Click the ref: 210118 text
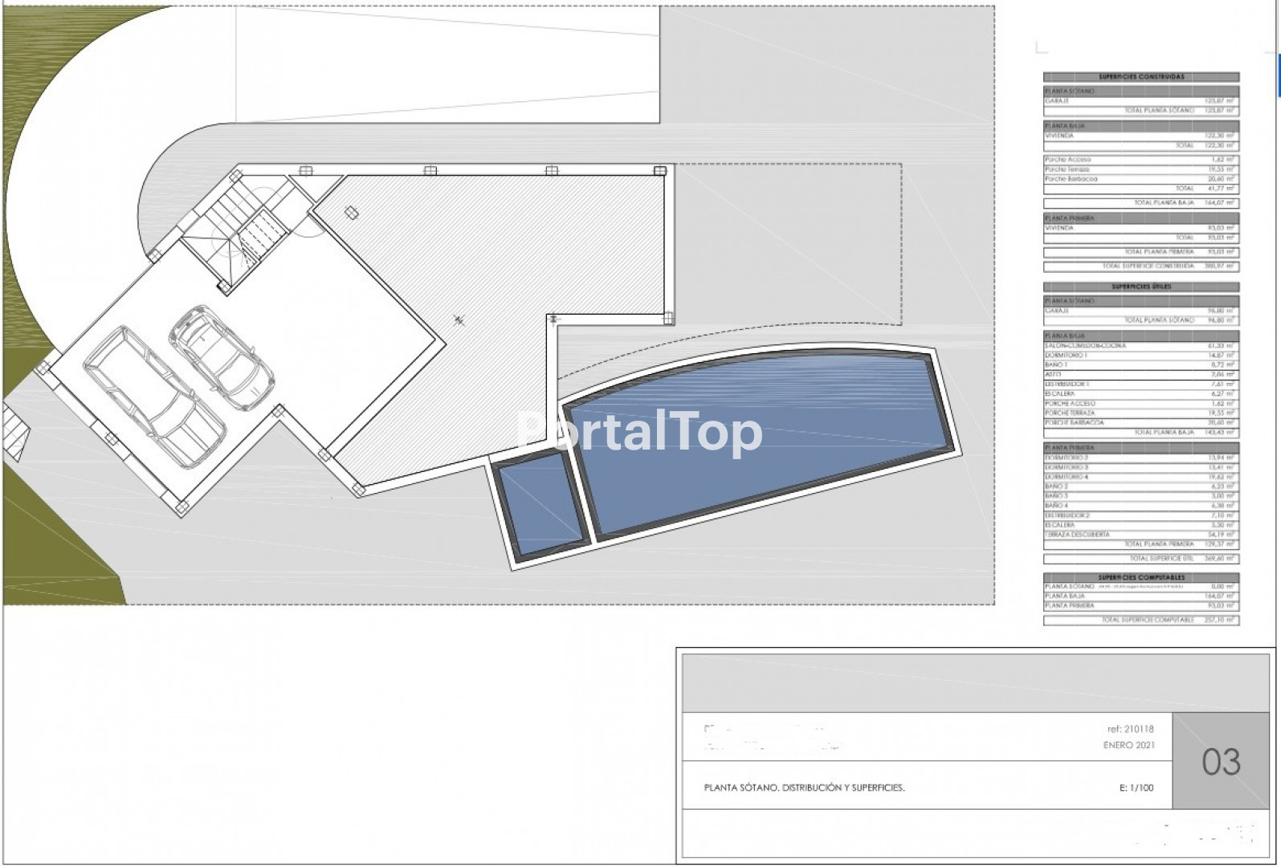This screenshot has height=867, width=1281. 1130,729
